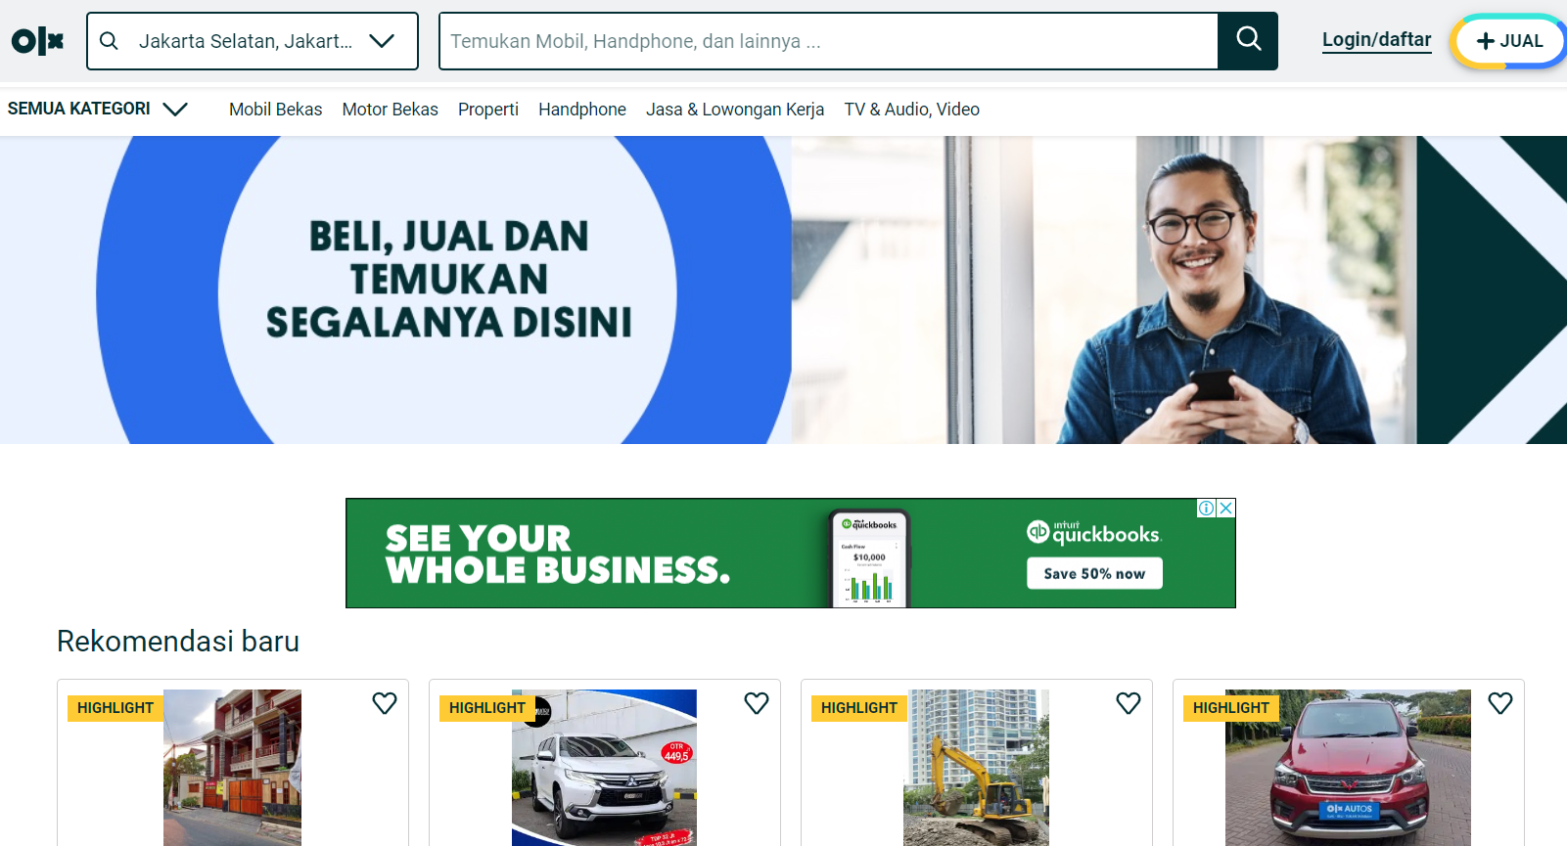This screenshot has width=1567, height=846.
Task: Expand the SEMUA KATEGORI menu
Action: 97,109
